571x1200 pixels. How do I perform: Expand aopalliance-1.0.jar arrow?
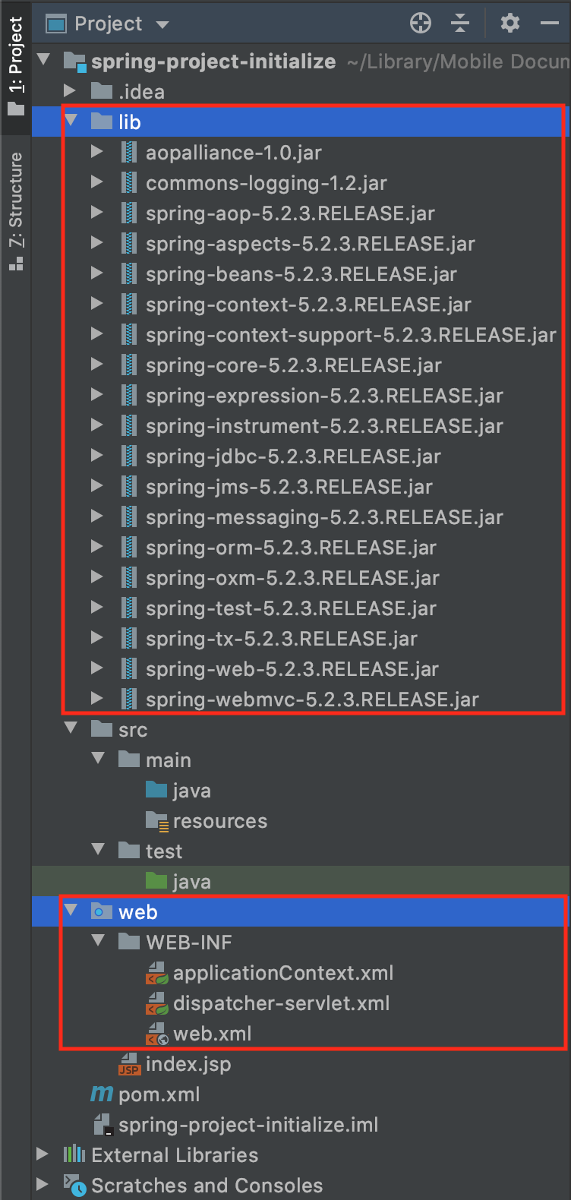97,152
